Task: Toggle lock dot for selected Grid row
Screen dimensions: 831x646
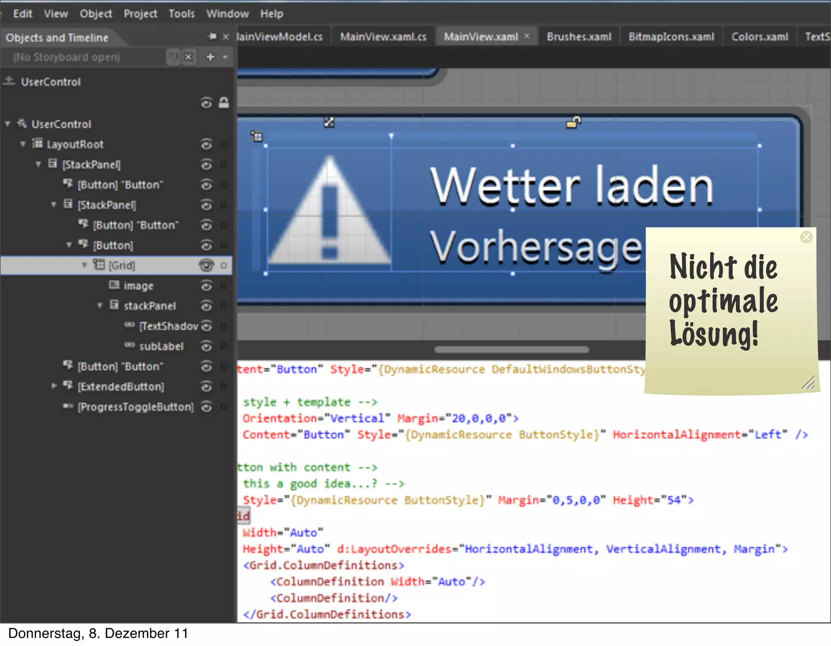Action: (x=223, y=266)
